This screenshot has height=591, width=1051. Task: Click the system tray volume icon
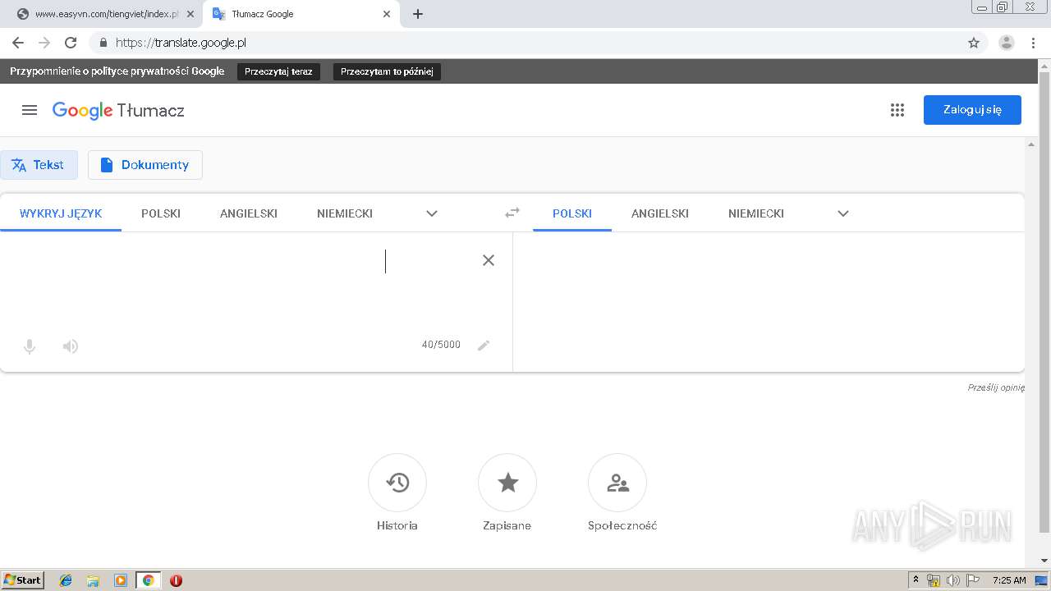pyautogui.click(x=953, y=580)
